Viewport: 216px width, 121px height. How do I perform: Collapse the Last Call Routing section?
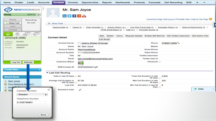pos(47,73)
